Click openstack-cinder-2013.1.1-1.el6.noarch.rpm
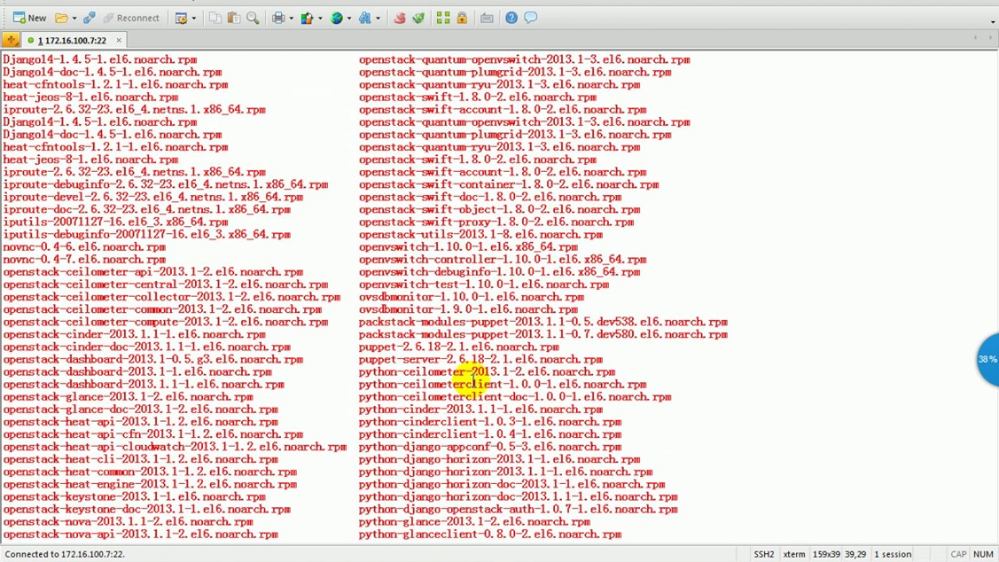Screen dimensions: 999x562 coord(134,334)
